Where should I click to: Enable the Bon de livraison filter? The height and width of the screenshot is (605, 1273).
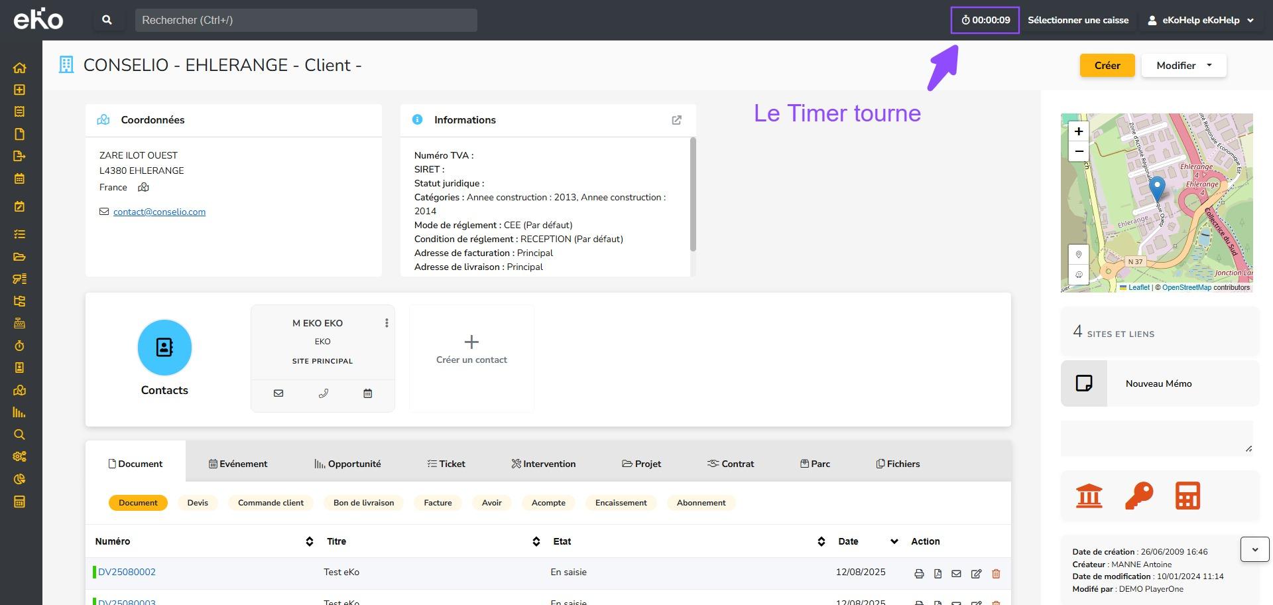point(363,503)
